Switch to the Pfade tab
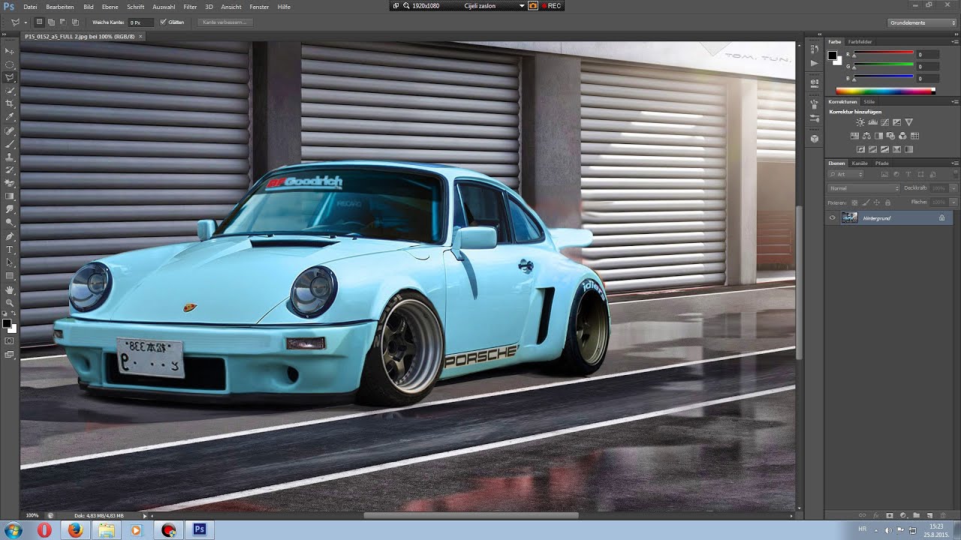The image size is (961, 540). click(882, 163)
